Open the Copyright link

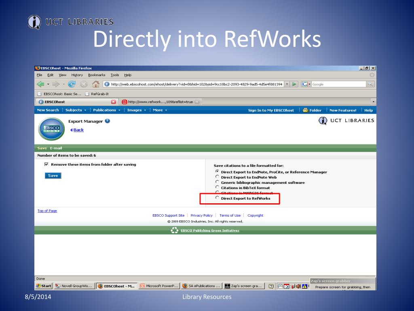pos(256,215)
